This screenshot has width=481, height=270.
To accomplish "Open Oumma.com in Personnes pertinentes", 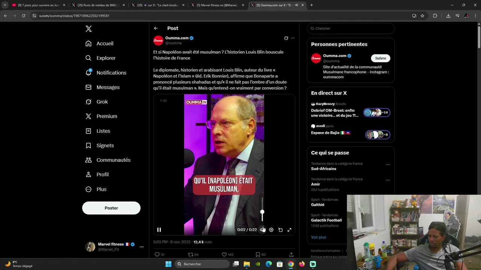I will (x=335, y=56).
